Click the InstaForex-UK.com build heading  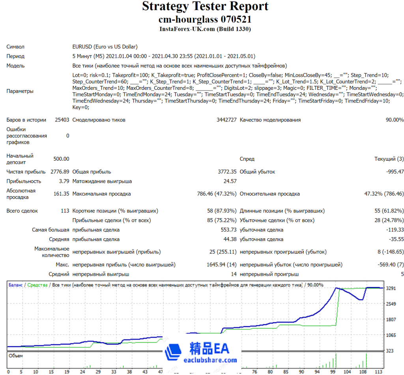(205, 29)
